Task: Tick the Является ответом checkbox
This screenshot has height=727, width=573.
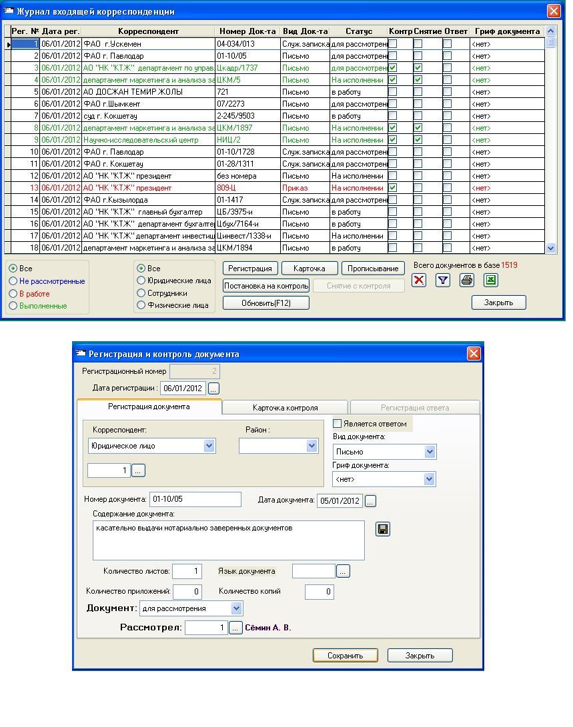Action: pyautogui.click(x=338, y=423)
